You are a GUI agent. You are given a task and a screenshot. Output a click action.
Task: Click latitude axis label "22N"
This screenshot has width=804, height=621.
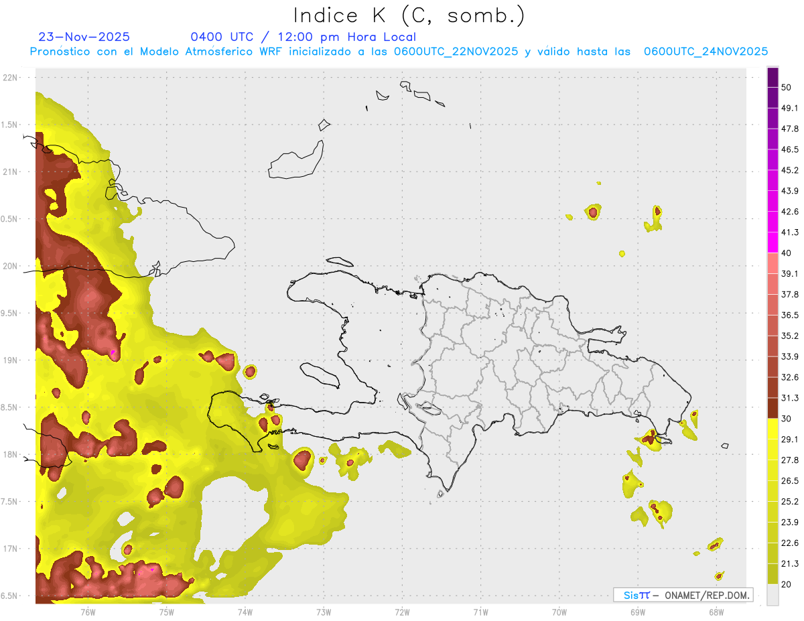tap(10, 78)
